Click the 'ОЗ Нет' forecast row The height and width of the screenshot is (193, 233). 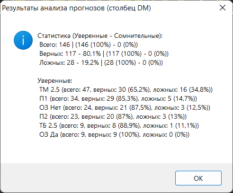point(125,108)
